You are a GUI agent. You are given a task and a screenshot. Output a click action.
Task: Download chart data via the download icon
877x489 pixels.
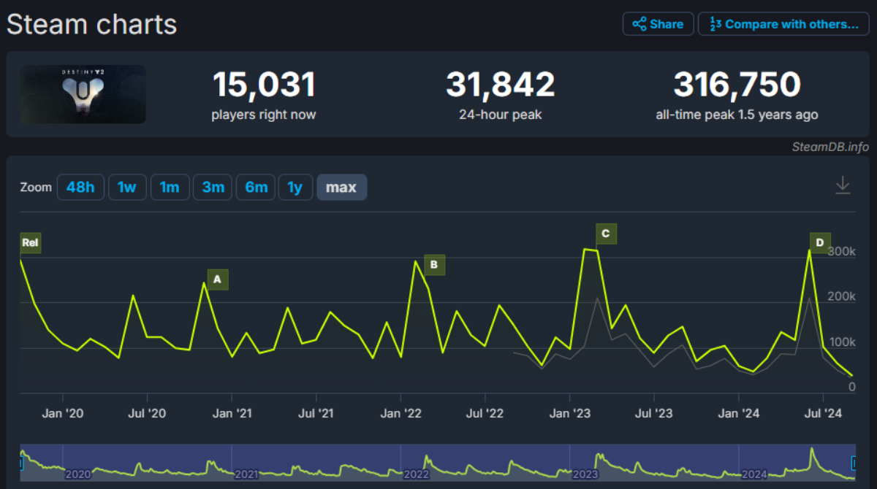click(843, 185)
